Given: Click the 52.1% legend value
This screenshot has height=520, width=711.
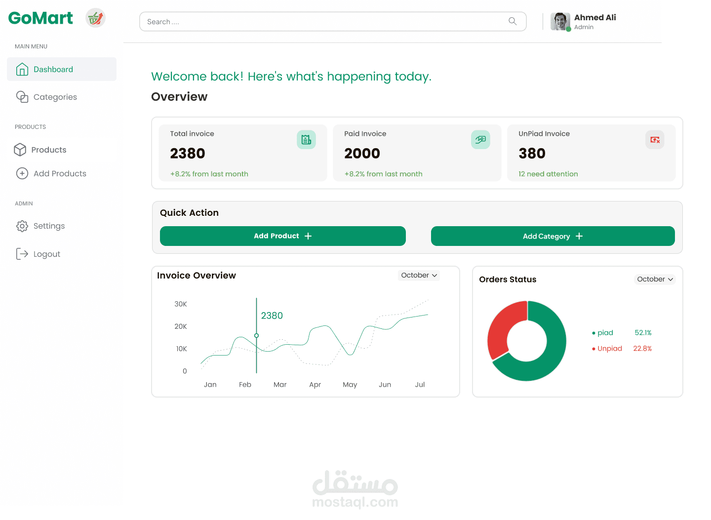Looking at the screenshot, I should point(643,333).
